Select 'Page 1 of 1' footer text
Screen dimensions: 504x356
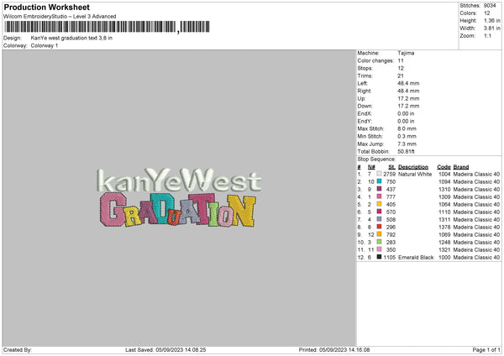pyautogui.click(x=486, y=350)
